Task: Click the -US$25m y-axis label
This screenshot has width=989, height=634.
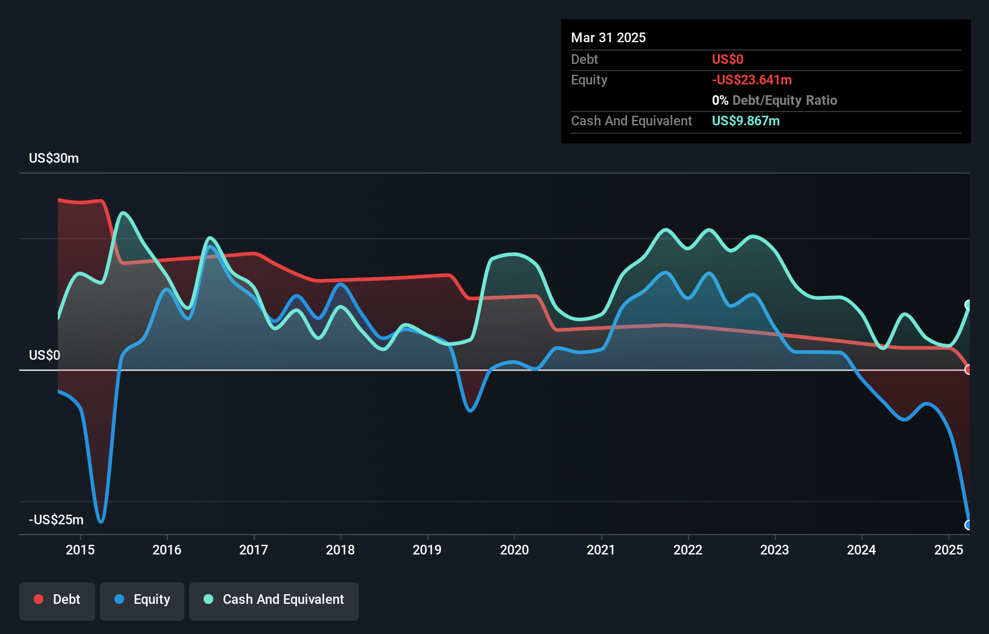Action: (x=57, y=519)
